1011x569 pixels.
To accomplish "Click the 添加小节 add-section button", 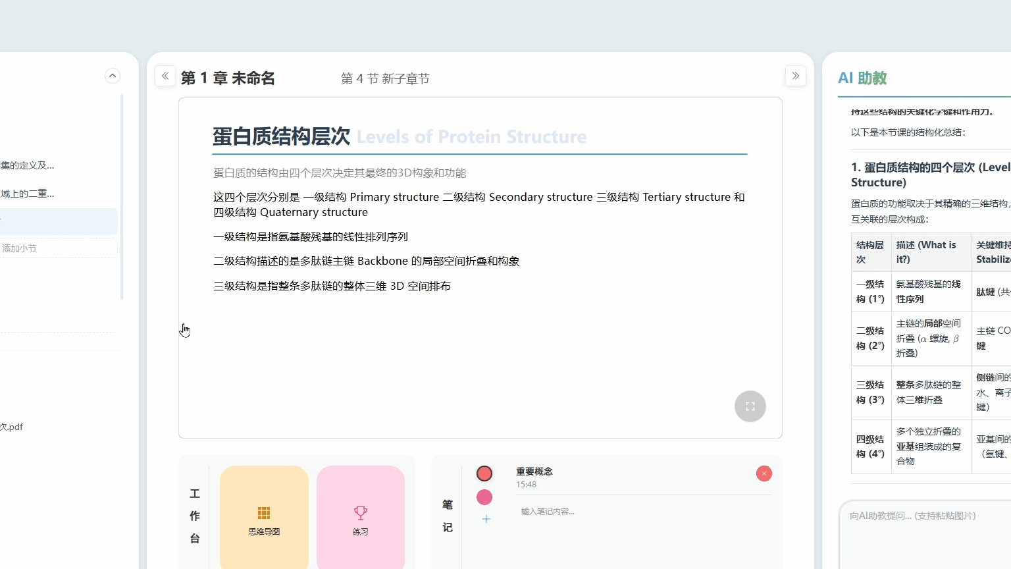I will click(x=58, y=248).
